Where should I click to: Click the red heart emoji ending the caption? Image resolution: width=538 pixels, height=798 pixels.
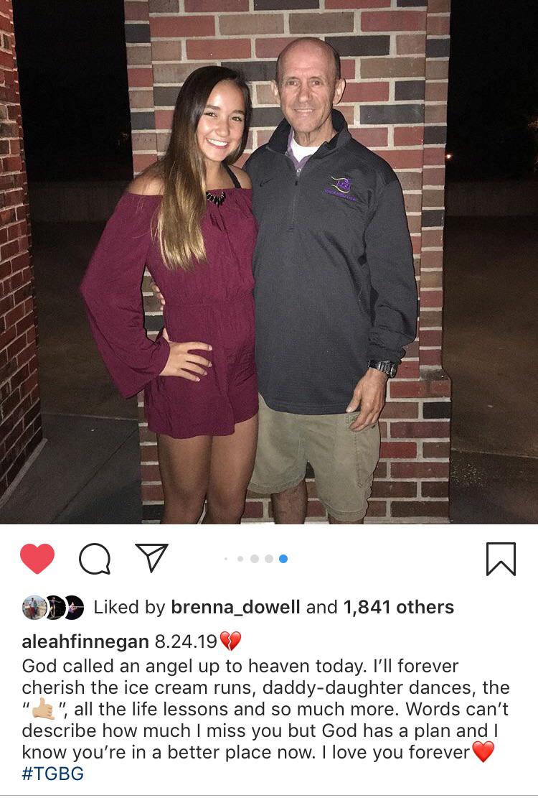483,752
